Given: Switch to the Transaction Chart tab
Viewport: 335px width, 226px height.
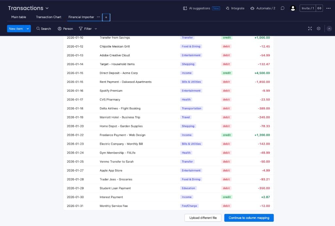Looking at the screenshot, I should point(48,17).
